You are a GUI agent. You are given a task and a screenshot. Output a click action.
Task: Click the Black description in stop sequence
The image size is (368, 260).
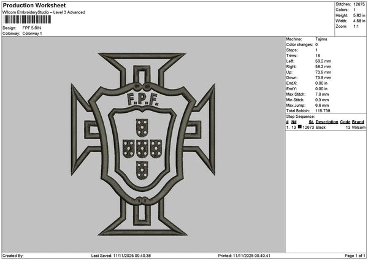(321, 128)
